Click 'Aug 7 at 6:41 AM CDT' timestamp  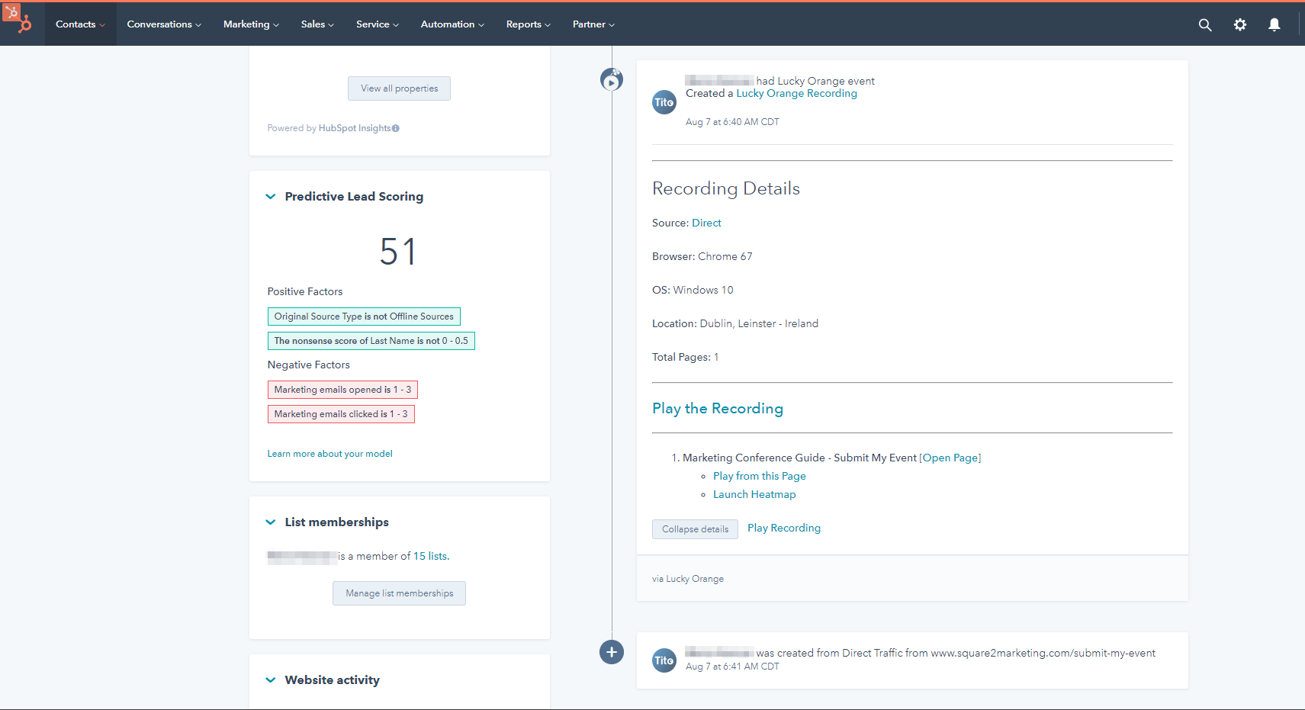coord(732,667)
